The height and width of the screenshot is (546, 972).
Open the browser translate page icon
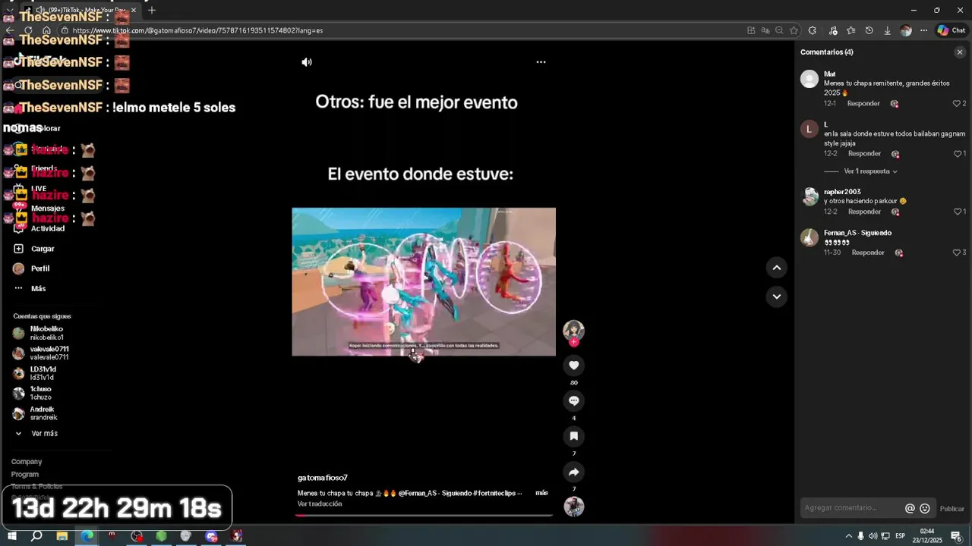click(765, 30)
